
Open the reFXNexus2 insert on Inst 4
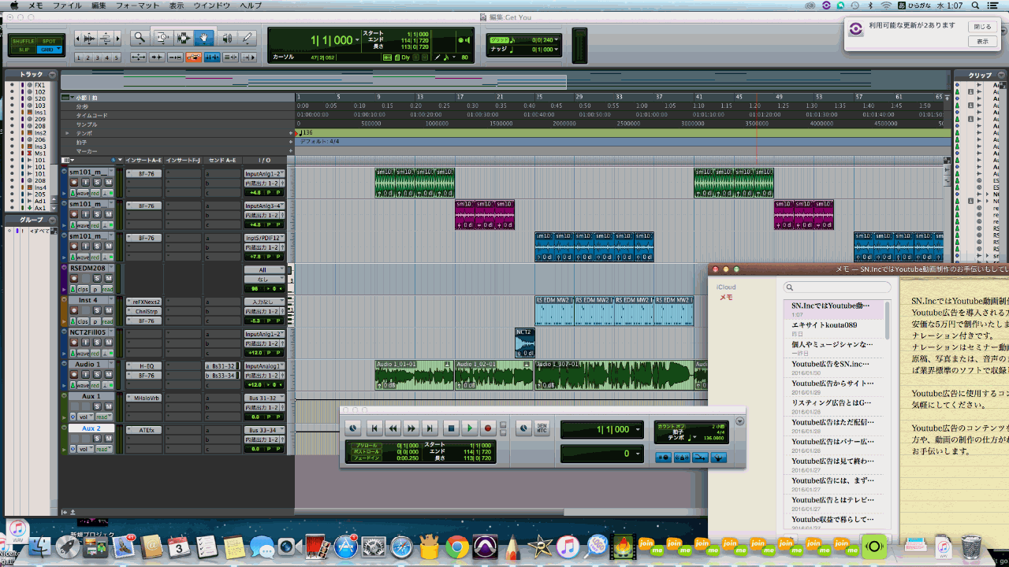tap(143, 302)
